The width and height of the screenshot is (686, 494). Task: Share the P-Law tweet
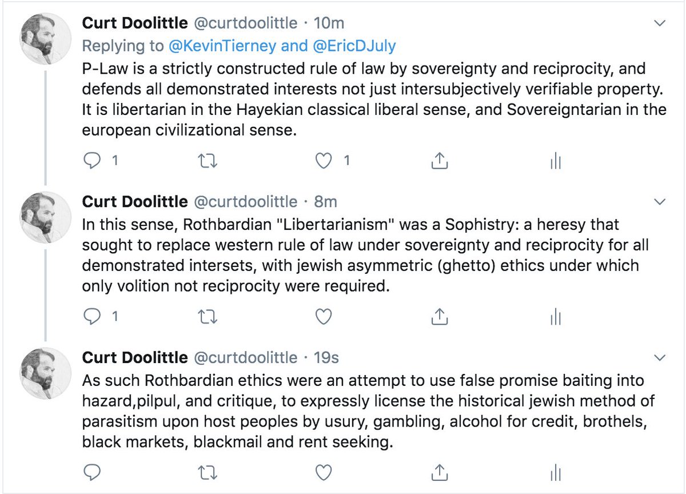(438, 162)
